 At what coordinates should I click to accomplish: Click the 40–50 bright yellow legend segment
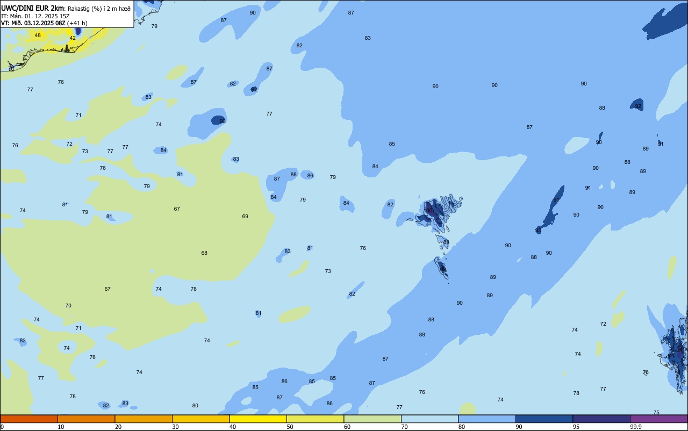point(258,419)
